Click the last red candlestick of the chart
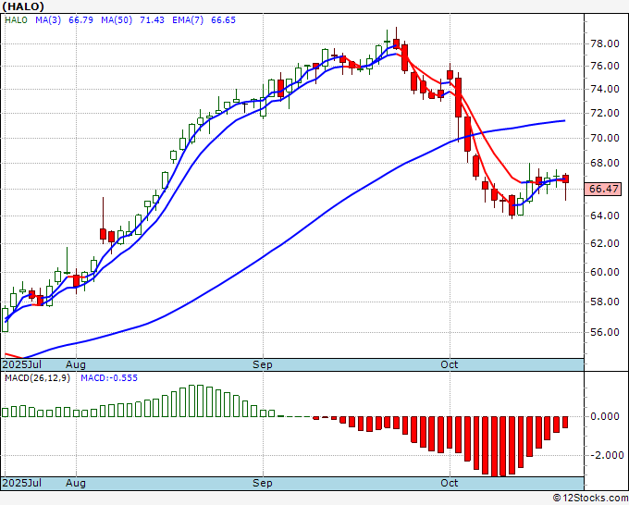Image resolution: width=629 pixels, height=505 pixels. pyautogui.click(x=565, y=179)
